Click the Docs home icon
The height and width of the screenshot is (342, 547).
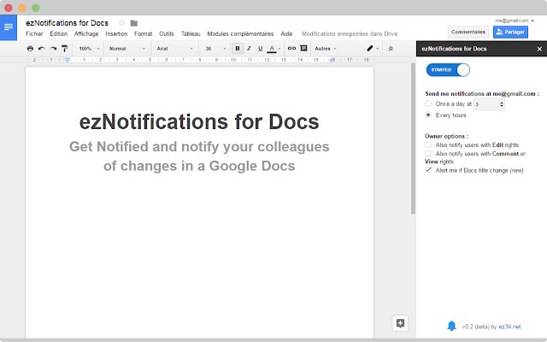[x=9, y=27]
